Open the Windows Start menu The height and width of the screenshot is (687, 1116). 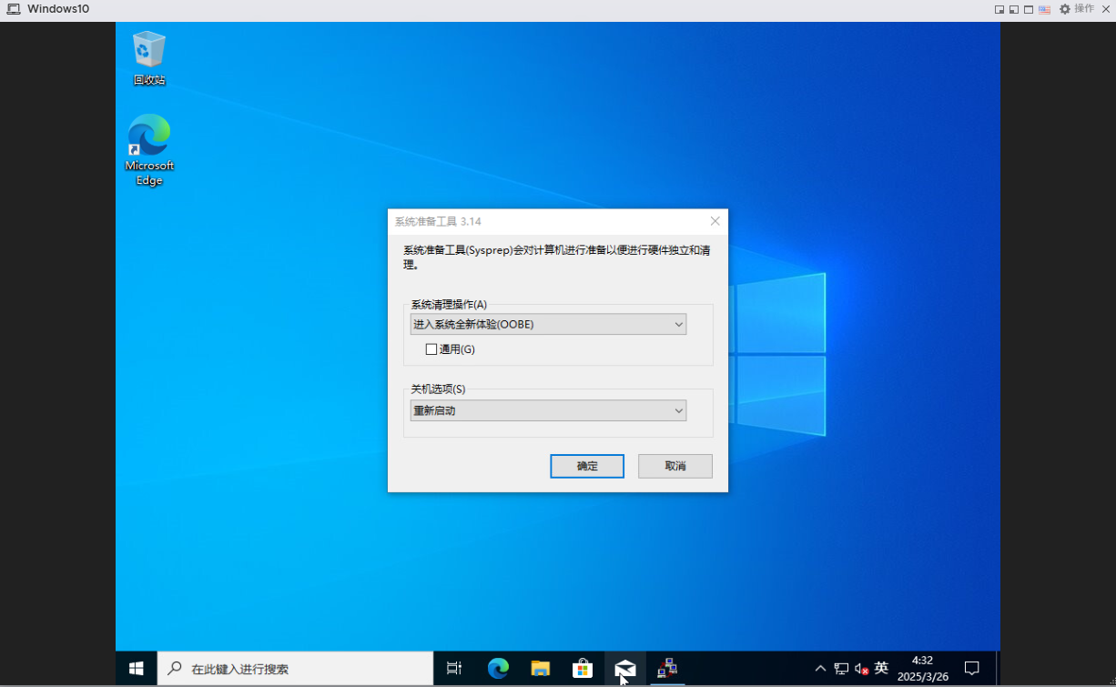tap(137, 669)
